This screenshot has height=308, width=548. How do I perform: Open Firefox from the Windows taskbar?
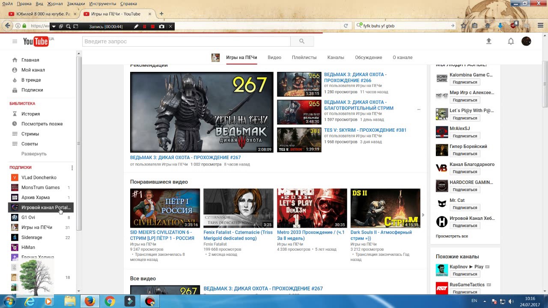pyautogui.click(x=89, y=301)
